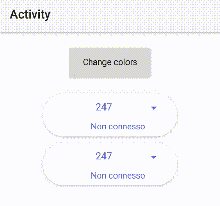Click the upper Non connesso status text
This screenshot has height=206, width=220.
coord(118,126)
